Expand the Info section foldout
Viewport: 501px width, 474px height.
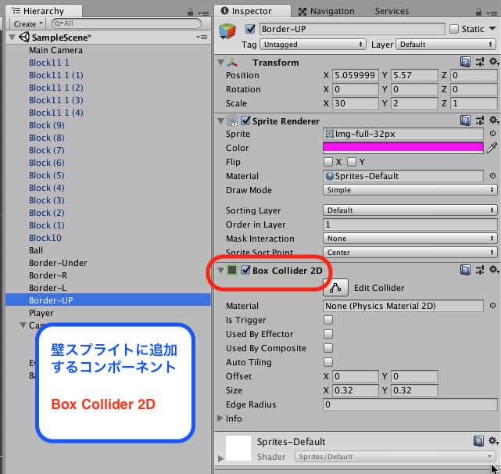coord(220,418)
